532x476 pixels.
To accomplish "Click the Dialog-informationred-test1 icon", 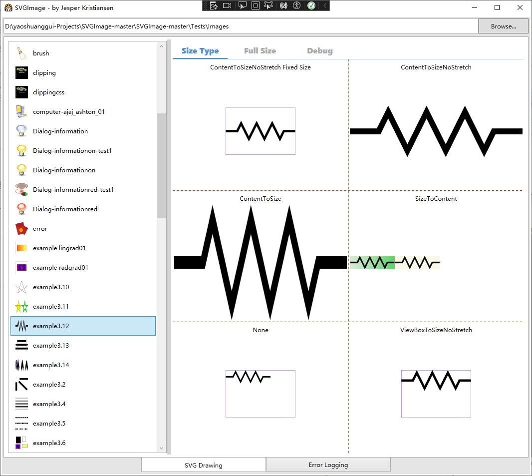I will coord(21,189).
